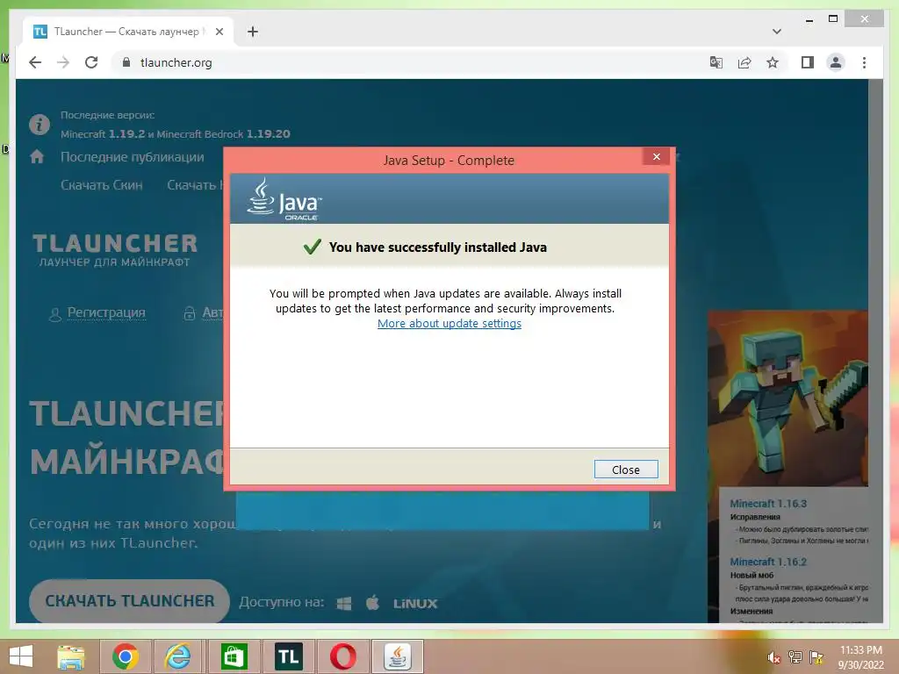This screenshot has width=899, height=674.
Task: Switch to Chrome in taskbar
Action: 125,656
